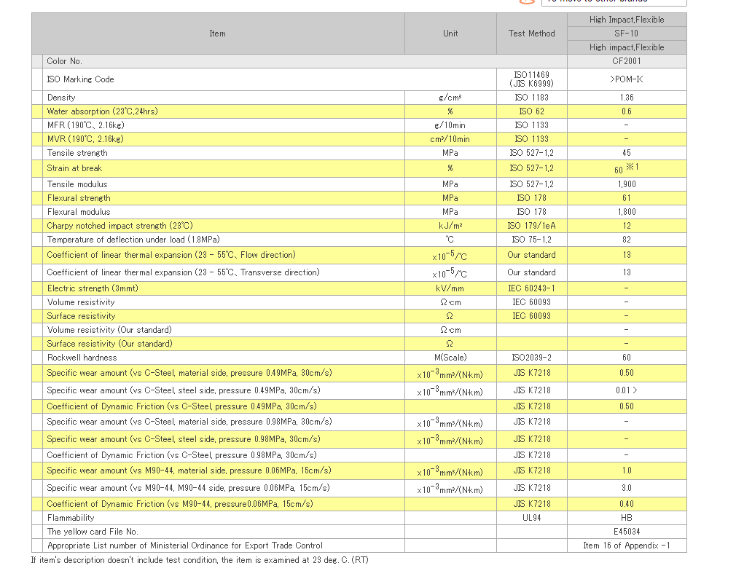Click the "Flammability" row label
The width and height of the screenshot is (736, 571).
pos(71,518)
